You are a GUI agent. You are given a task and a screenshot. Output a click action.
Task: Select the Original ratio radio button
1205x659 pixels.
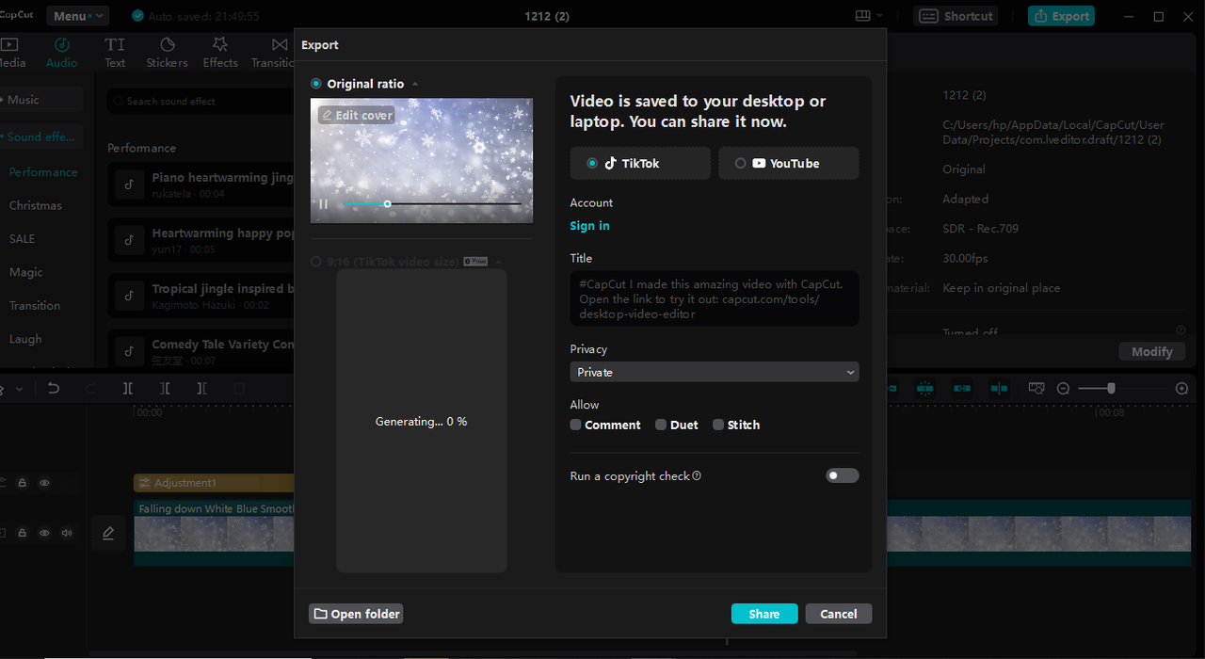[316, 84]
